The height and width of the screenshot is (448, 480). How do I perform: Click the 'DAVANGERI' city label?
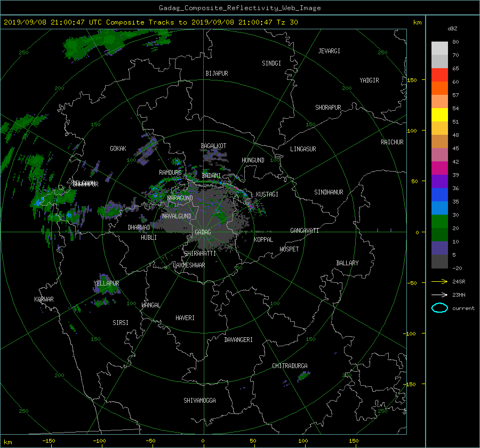(238, 340)
